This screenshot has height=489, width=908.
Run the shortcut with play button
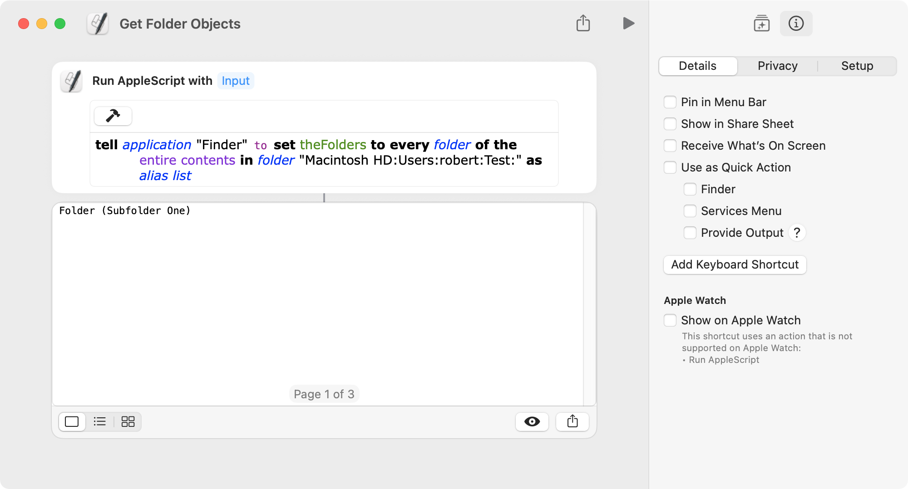pos(628,23)
